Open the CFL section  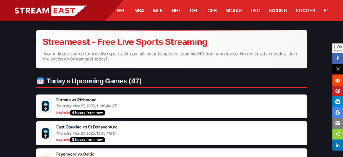pyautogui.click(x=194, y=11)
